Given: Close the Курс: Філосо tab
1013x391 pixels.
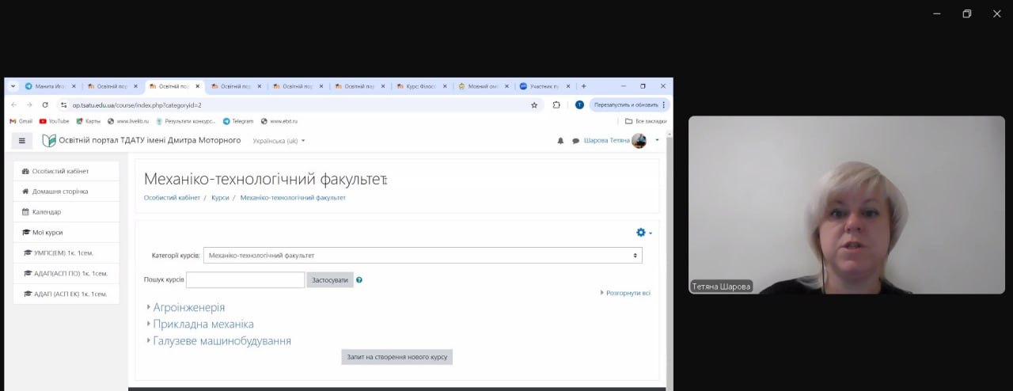Looking at the screenshot, I should pos(445,86).
